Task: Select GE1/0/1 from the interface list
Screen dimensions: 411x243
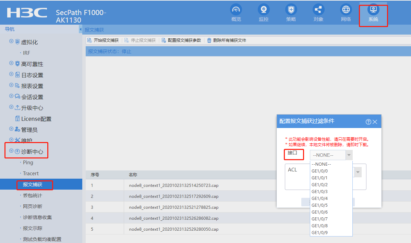Action: click(x=331, y=178)
